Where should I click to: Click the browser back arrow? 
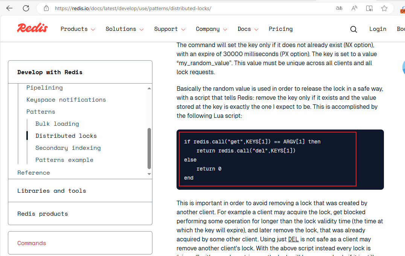click(x=9, y=8)
